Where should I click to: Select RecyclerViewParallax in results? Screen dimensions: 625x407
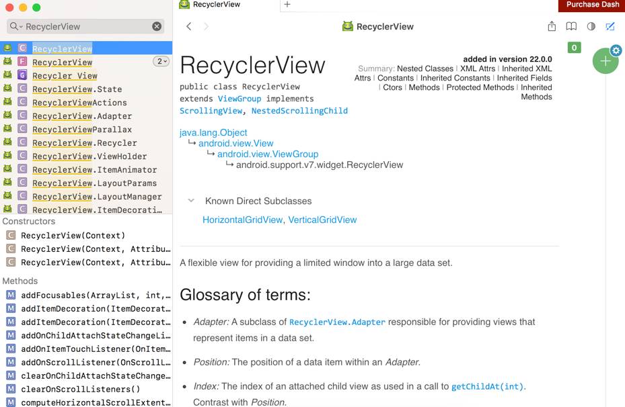pyautogui.click(x=86, y=130)
